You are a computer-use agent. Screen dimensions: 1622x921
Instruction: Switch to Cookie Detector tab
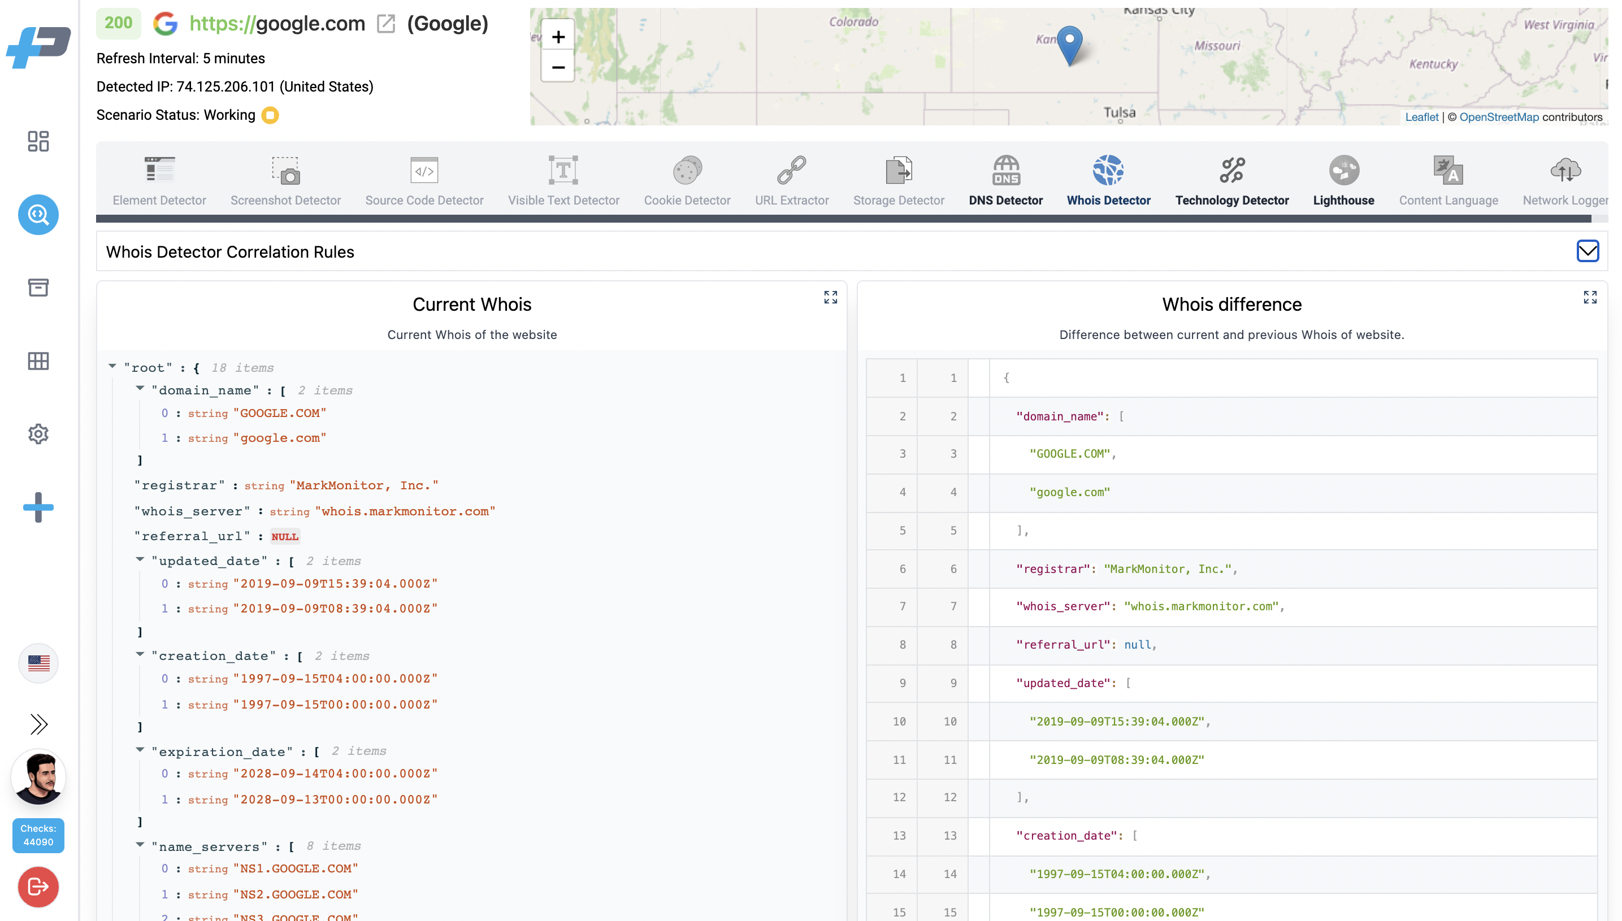(687, 181)
